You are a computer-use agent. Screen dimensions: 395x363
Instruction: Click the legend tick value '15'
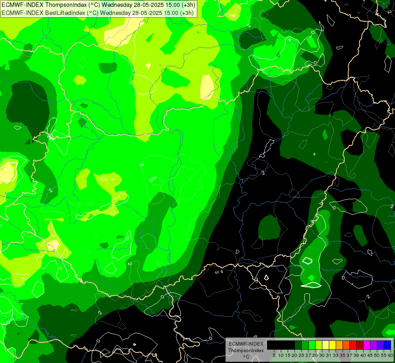pyautogui.click(x=288, y=355)
